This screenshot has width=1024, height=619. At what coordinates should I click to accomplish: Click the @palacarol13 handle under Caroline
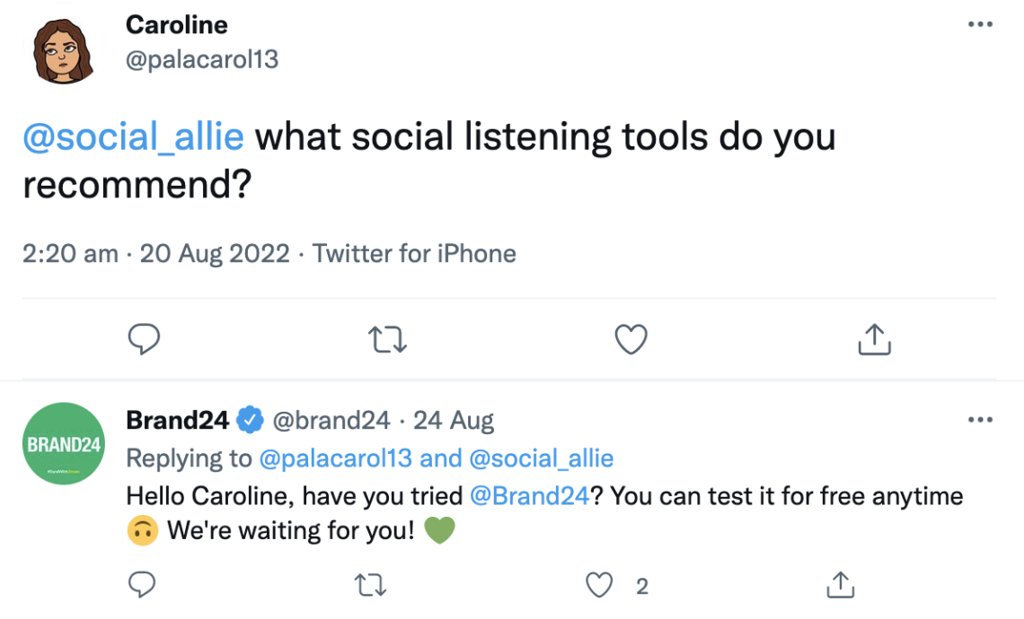coord(202,59)
